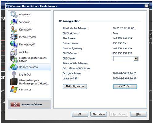Switch to the Sicherung settings
This screenshot has height=124, width=153.
(29, 22)
